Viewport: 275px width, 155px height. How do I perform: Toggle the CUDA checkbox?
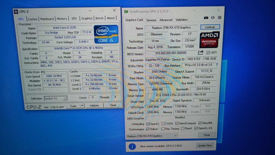point(163,124)
